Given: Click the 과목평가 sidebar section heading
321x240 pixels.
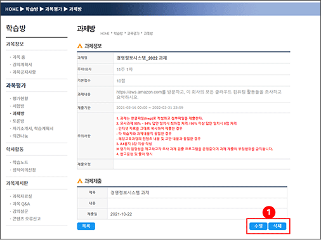Looking at the screenshot, I should (x=16, y=85).
